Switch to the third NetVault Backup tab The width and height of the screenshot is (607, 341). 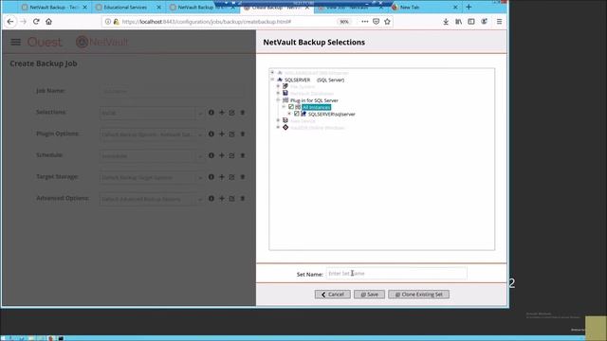202,7
